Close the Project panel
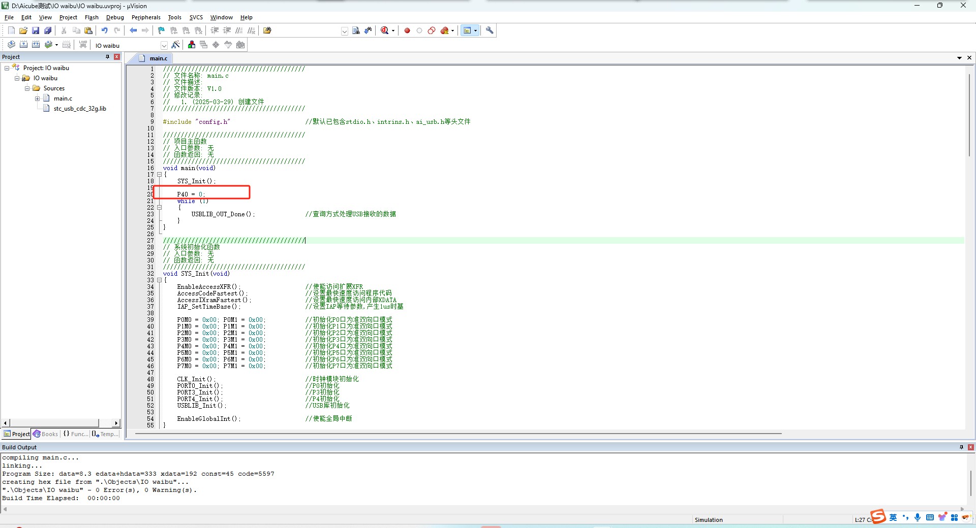The width and height of the screenshot is (976, 528). pyautogui.click(x=117, y=57)
